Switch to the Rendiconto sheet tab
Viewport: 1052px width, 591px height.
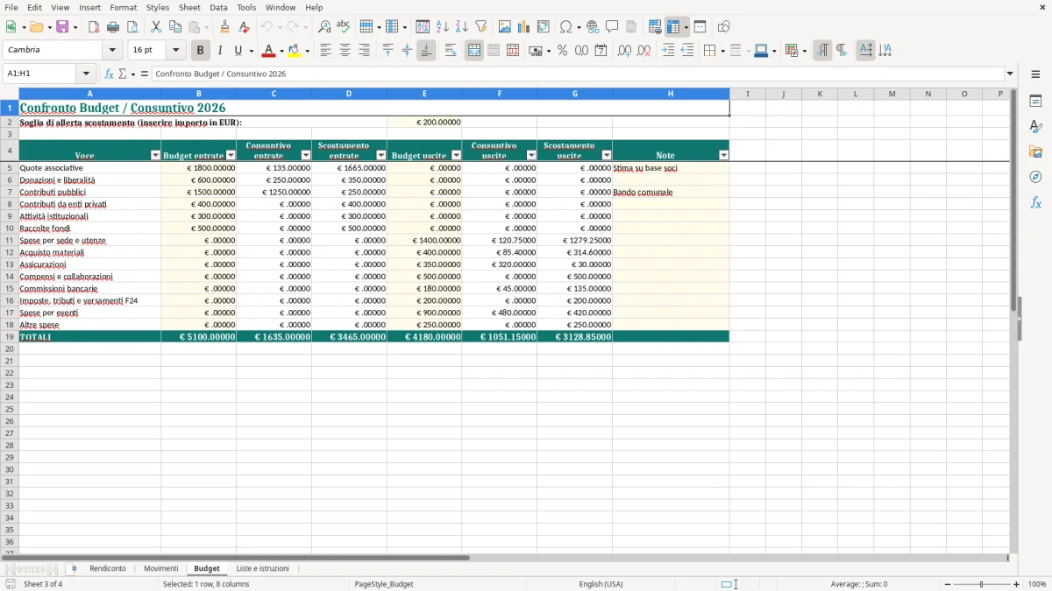point(108,569)
